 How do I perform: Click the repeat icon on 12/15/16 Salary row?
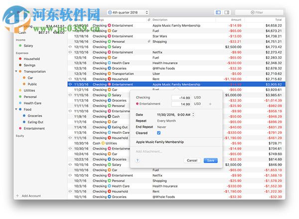click(x=70, y=47)
